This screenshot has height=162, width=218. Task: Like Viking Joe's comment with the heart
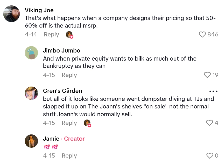(202, 34)
